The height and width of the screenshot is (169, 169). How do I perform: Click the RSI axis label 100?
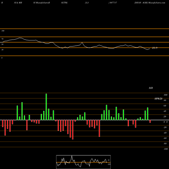(x=3, y=31)
